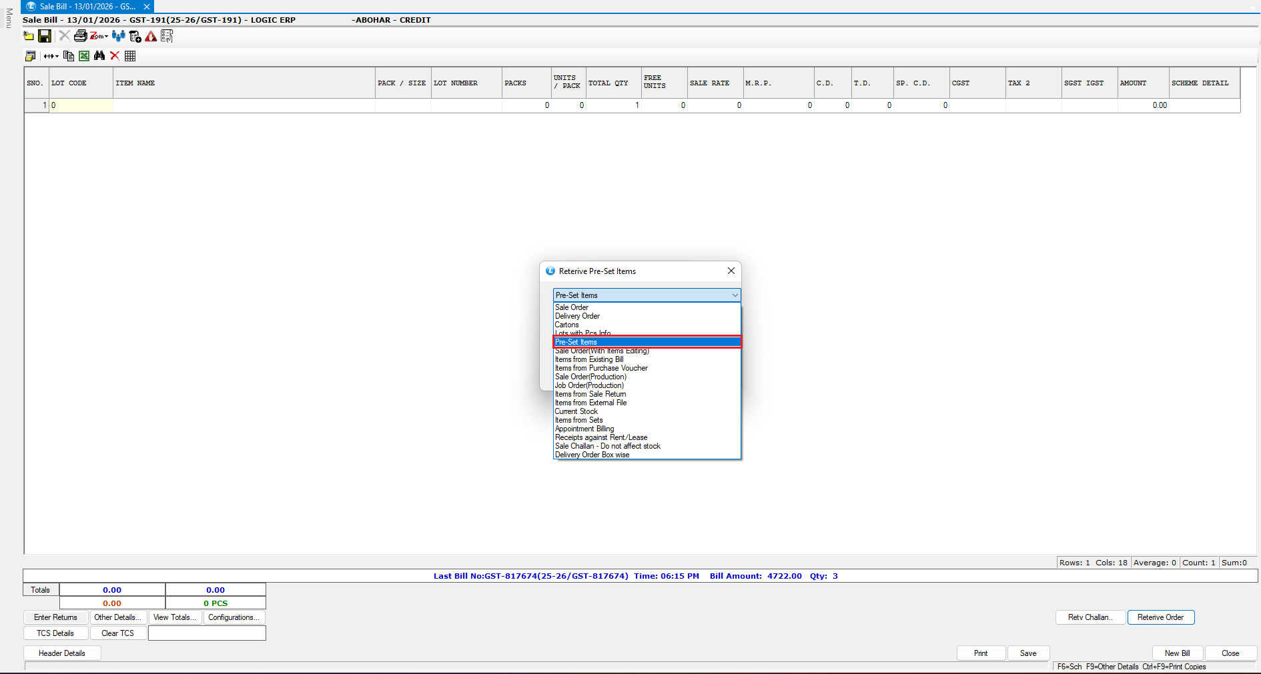Close the Reterive Pre-Set Items dialog

[x=731, y=271]
